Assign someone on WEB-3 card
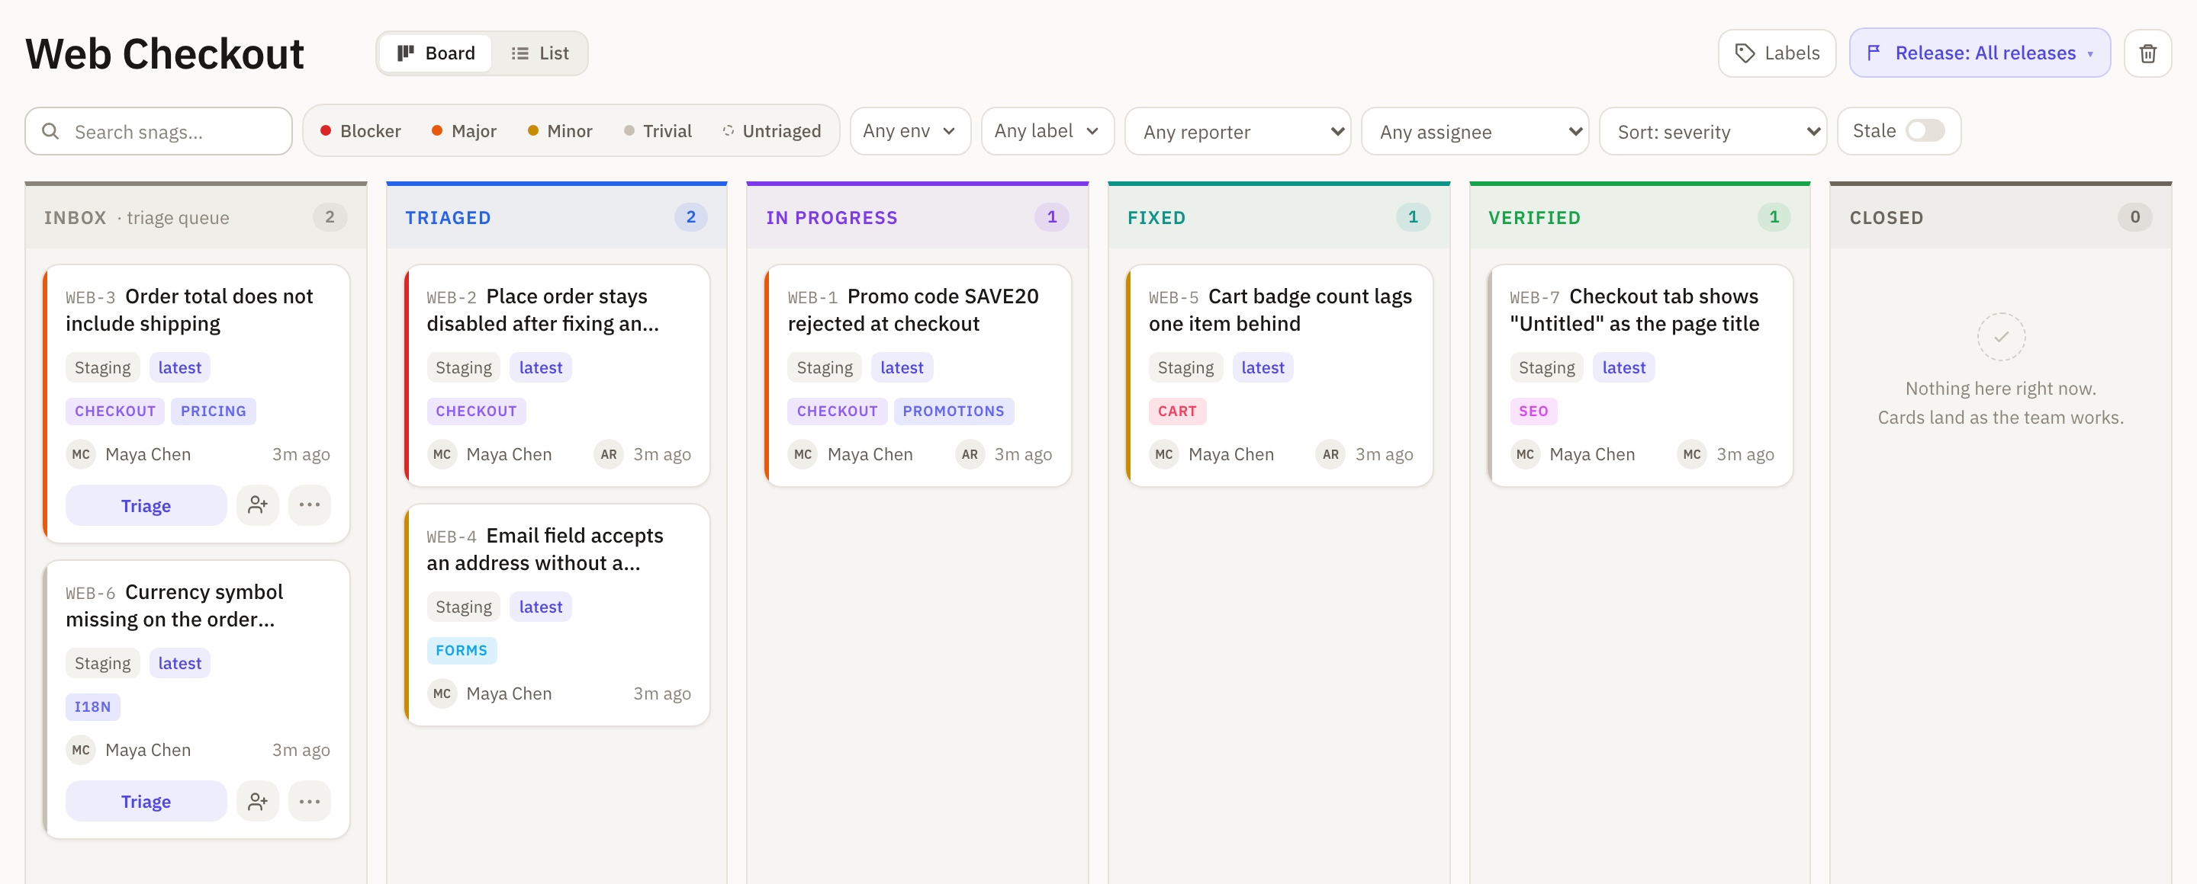This screenshot has width=2197, height=884. [258, 505]
